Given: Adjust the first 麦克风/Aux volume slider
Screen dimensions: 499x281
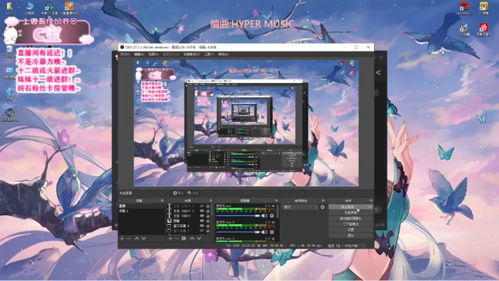Looking at the screenshot, I should tap(238, 215).
